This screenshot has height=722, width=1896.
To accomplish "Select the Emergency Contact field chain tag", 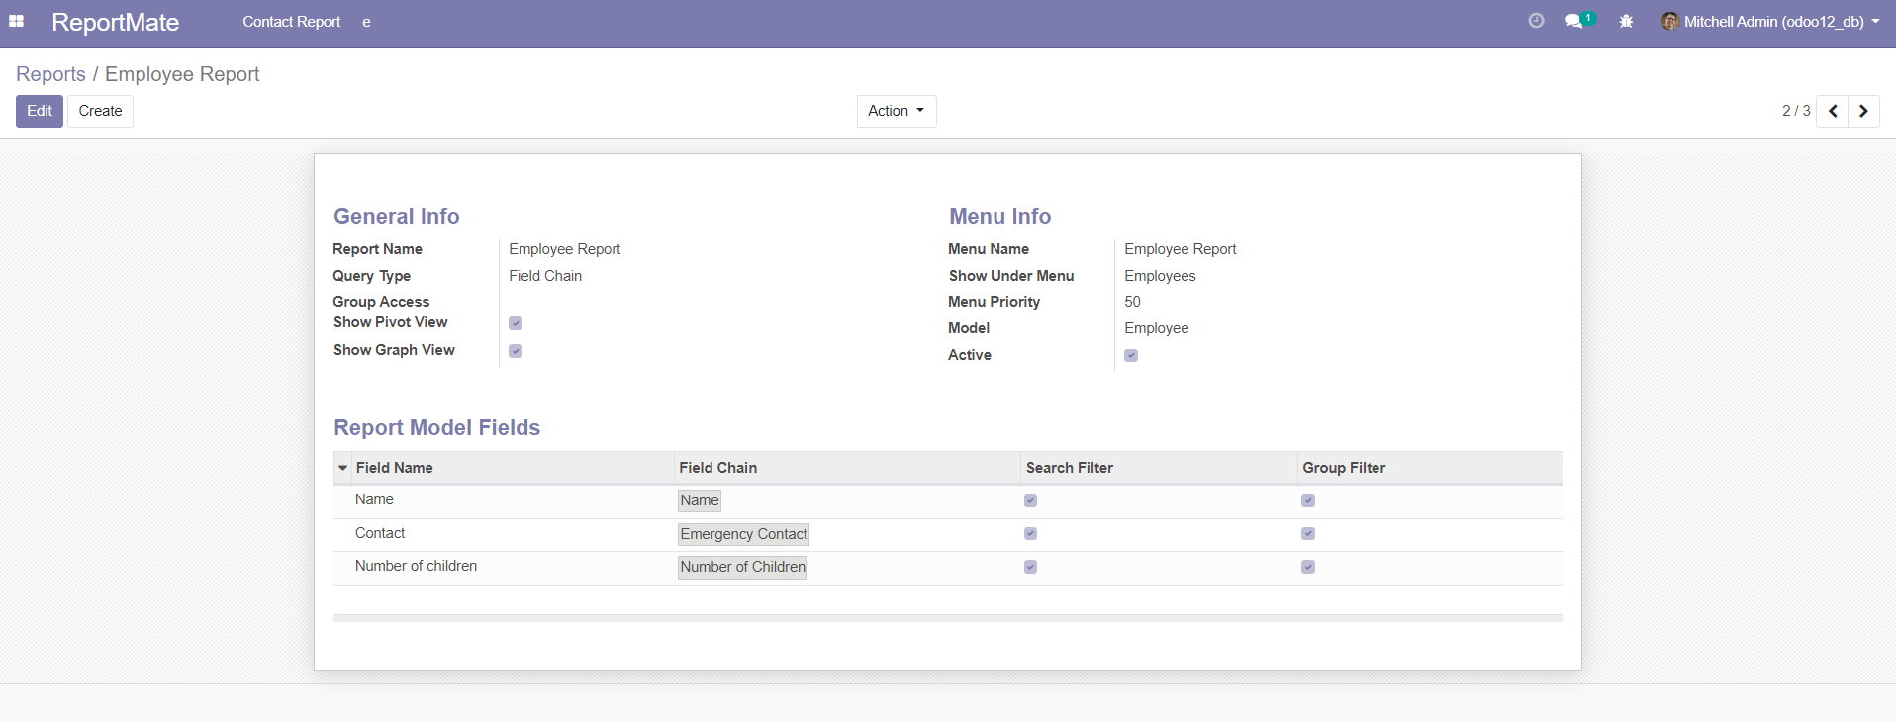I will [743, 534].
